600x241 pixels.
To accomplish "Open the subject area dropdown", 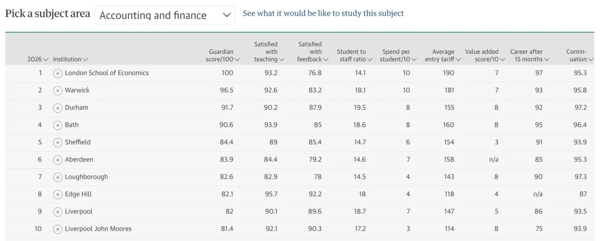I will coord(165,16).
